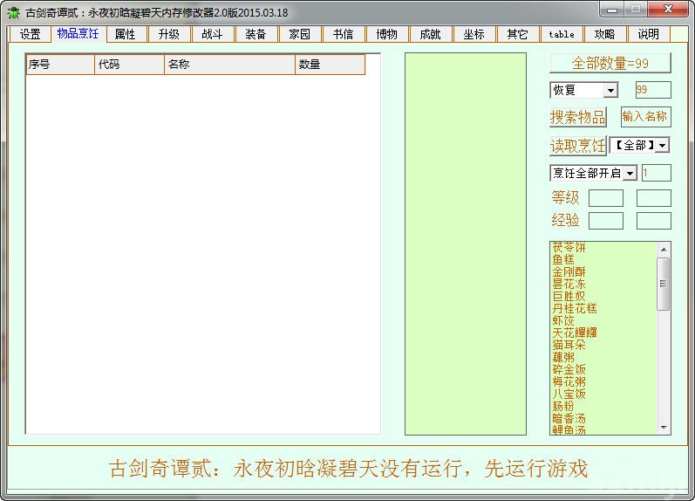The image size is (695, 501).
Task: Go to the 战斗 tab
Action: [212, 34]
